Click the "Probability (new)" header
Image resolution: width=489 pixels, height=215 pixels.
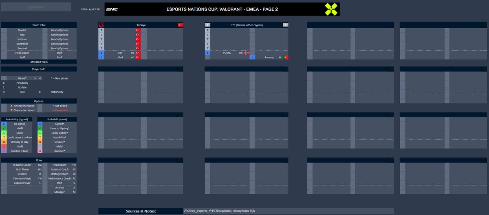click(57, 119)
